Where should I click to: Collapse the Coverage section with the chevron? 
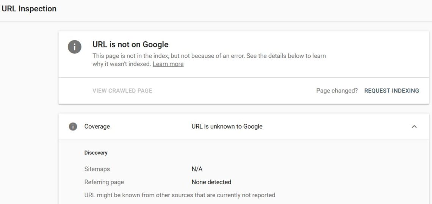coord(414,127)
